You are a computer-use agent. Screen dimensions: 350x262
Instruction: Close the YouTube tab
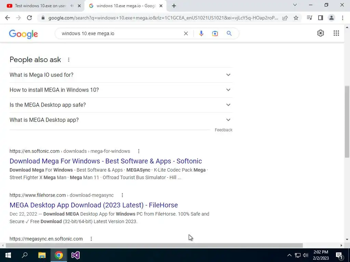tap(79, 6)
